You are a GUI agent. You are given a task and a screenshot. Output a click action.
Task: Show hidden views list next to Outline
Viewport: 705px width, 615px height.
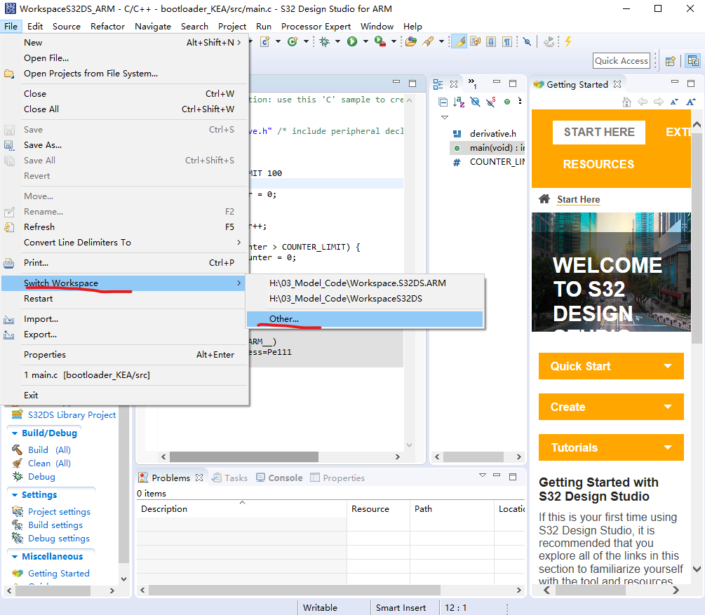[x=472, y=83]
